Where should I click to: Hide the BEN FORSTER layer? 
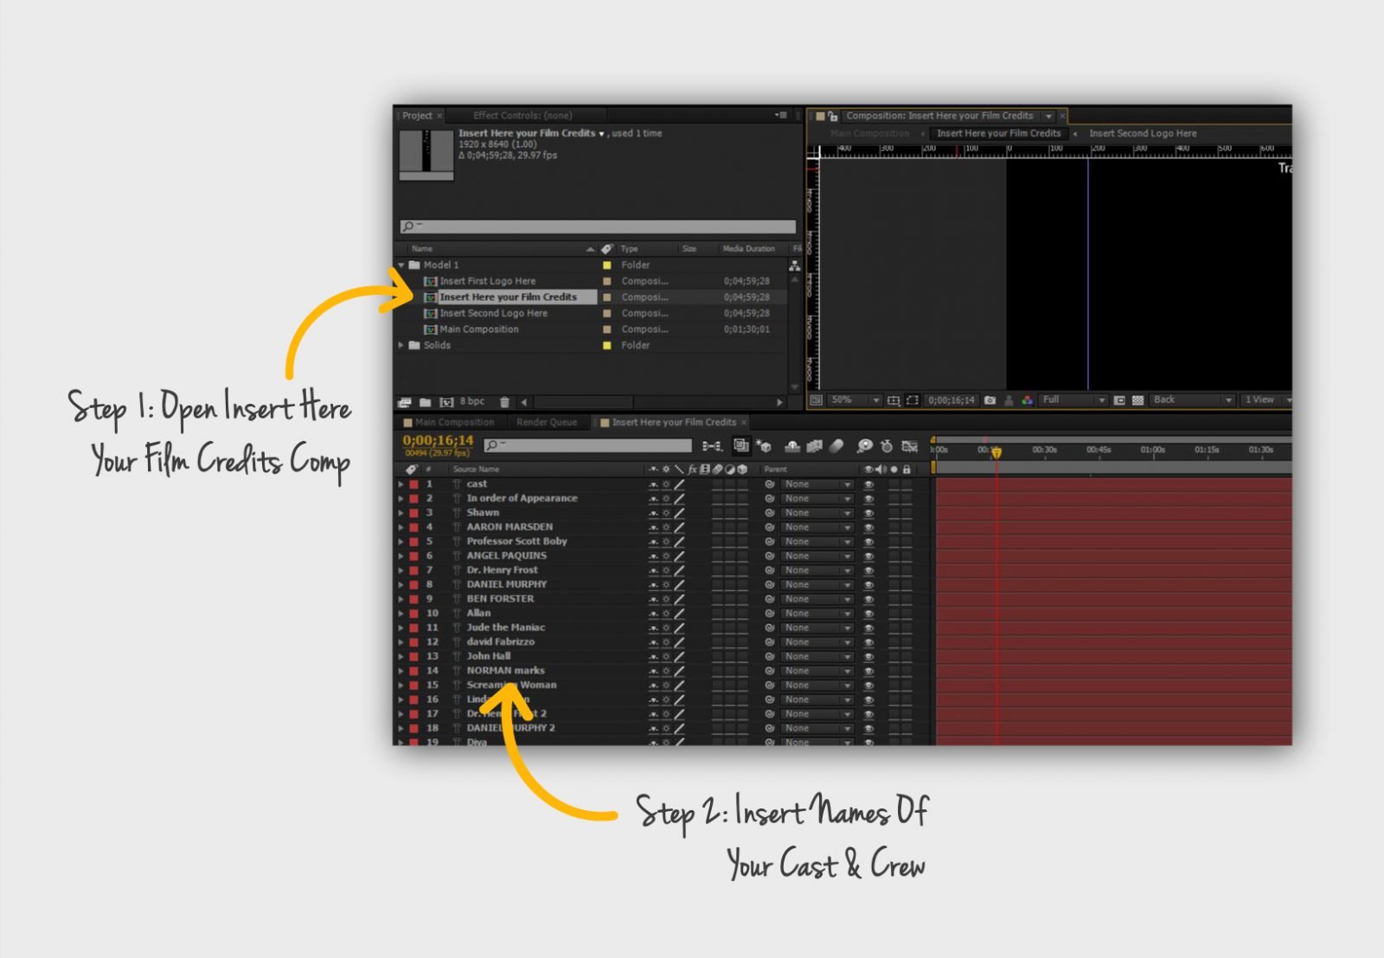click(868, 599)
